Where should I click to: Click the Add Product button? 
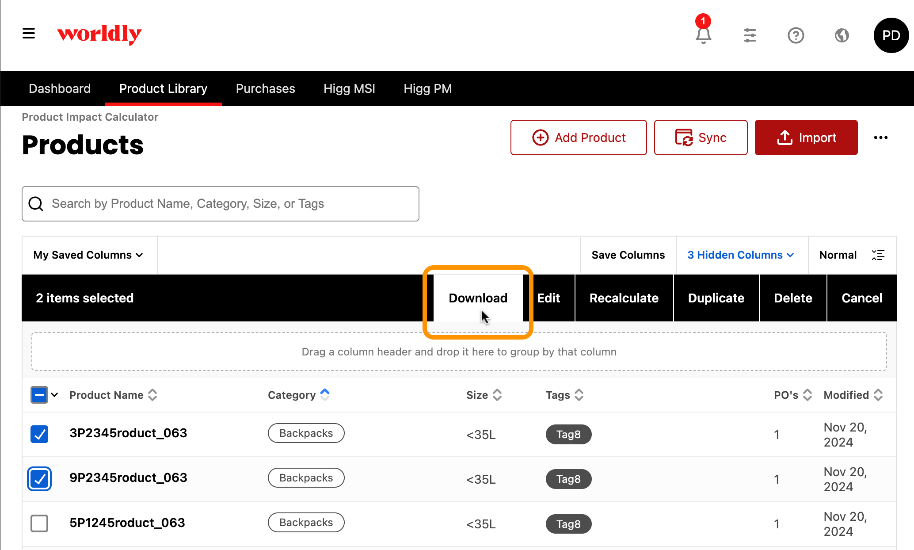pyautogui.click(x=579, y=137)
